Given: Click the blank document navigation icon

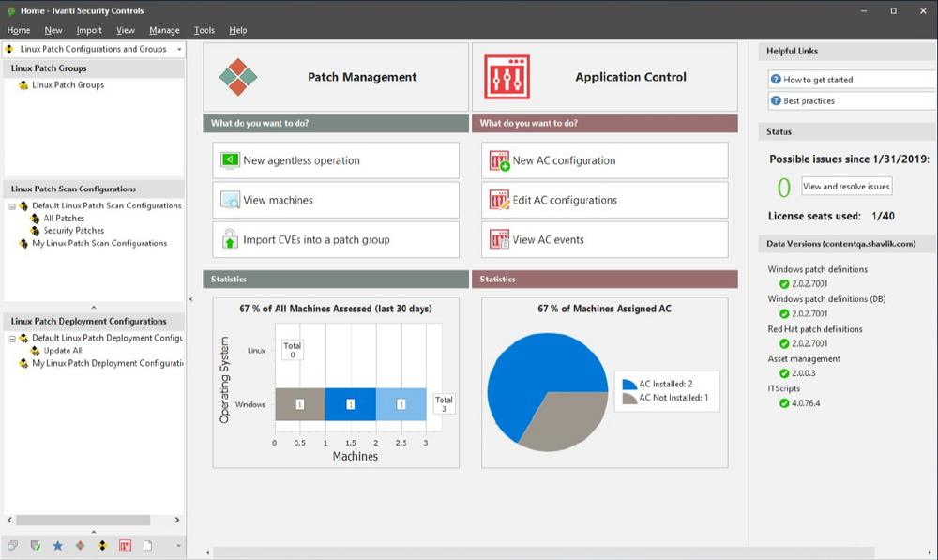Looking at the screenshot, I should coord(147,546).
